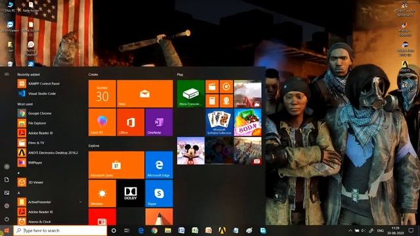Click the Windows Start button
420x236 pixels.
pos(7,230)
